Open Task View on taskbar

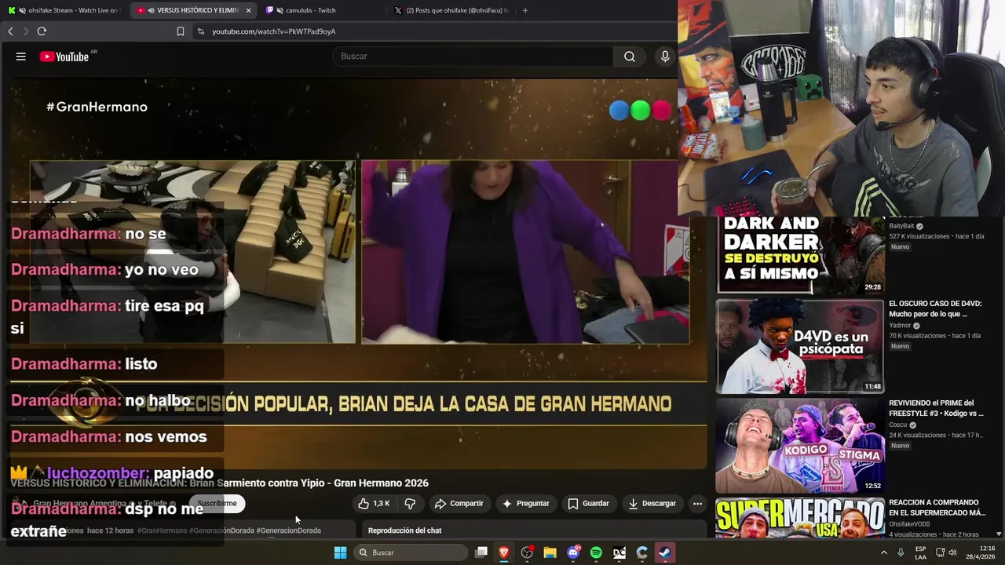(x=481, y=552)
